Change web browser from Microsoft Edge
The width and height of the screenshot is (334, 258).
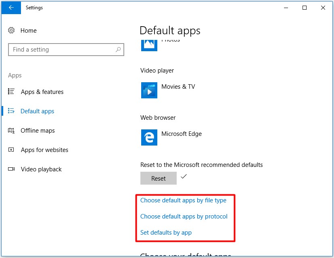(182, 134)
